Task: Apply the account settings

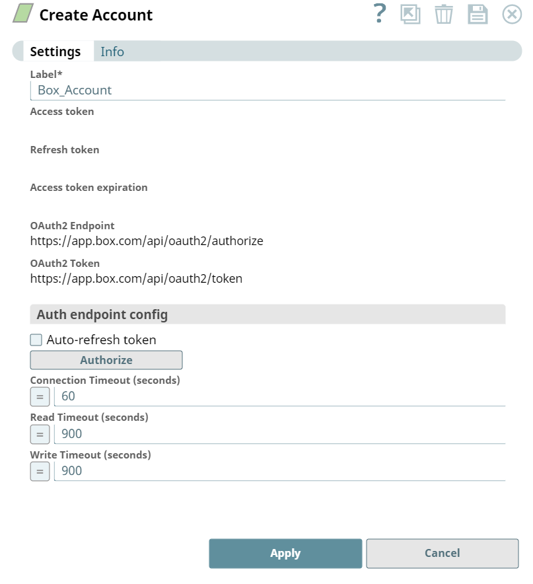Action: pos(285,554)
